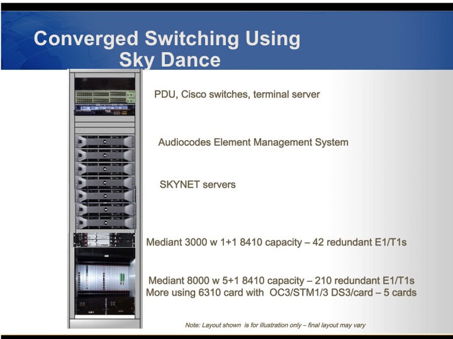Click the Mediant 8000 chassis in the rack image

click(105, 282)
